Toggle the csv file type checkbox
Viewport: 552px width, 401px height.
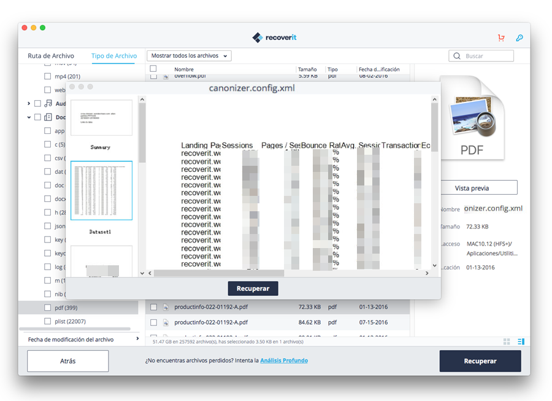[47, 158]
